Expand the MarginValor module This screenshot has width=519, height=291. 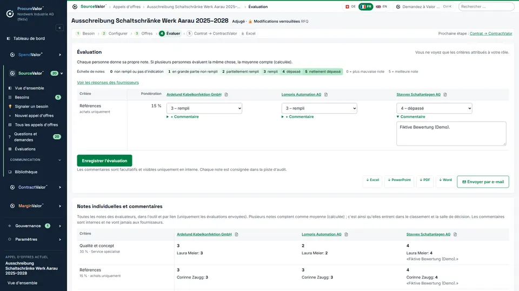coord(60,206)
